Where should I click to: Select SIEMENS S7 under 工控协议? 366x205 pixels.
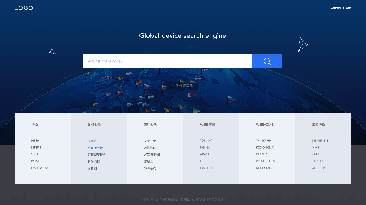coord(321,141)
